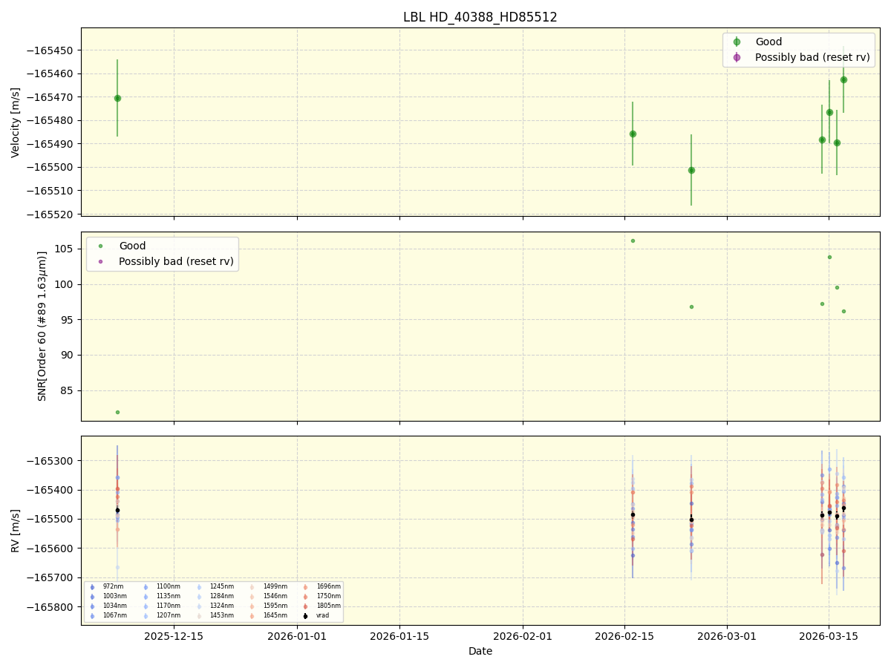Select the purple Possibly bad marker icon
This screenshot has width=891, height=668.
pyautogui.click(x=737, y=57)
